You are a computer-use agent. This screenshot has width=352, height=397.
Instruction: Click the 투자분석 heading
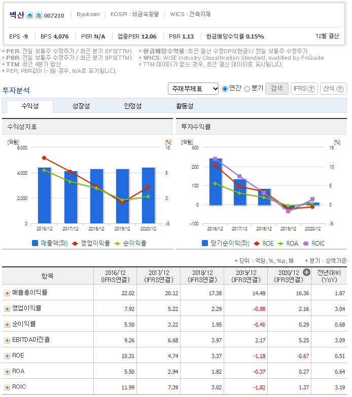(16, 90)
